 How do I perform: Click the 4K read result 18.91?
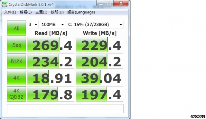[51, 78]
